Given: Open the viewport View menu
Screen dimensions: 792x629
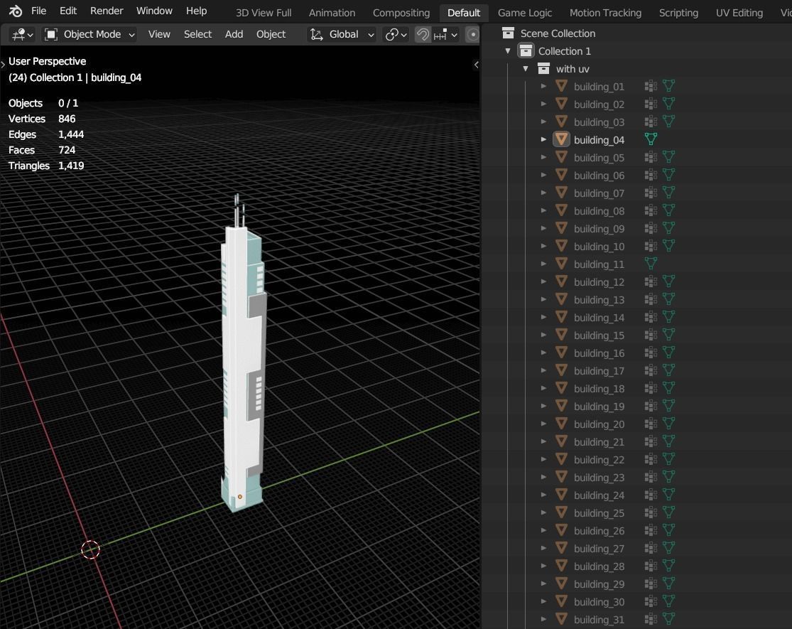Looking at the screenshot, I should [159, 34].
